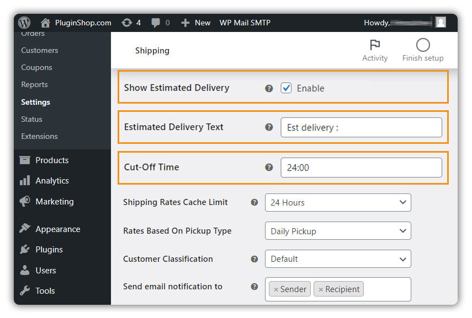Click the Shipping page heading
472x318 pixels.
click(152, 51)
